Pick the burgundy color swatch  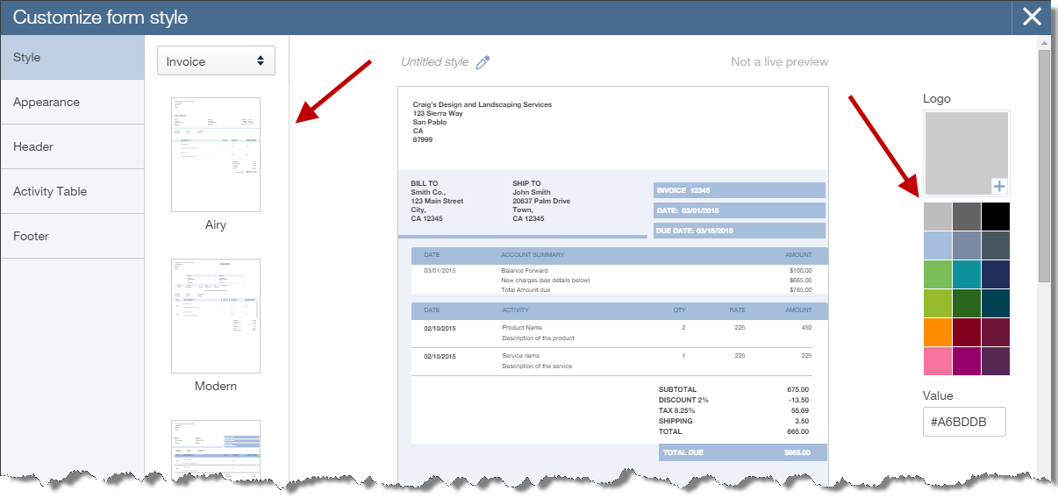point(996,332)
